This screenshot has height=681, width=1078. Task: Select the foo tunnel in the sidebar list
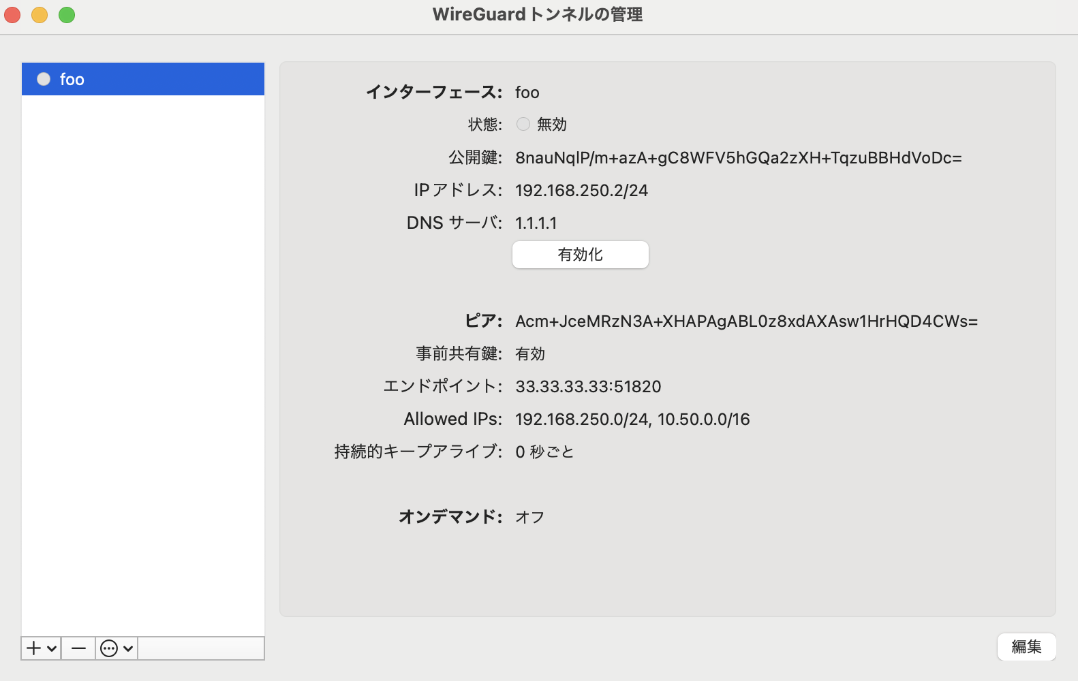pos(143,79)
